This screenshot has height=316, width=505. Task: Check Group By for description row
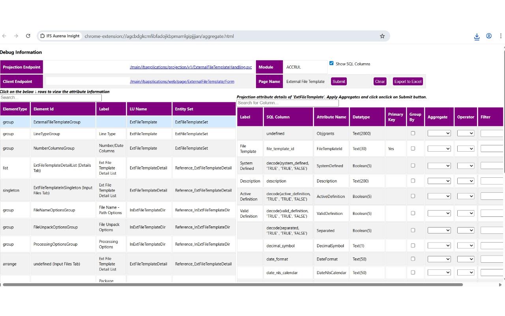coord(413,181)
